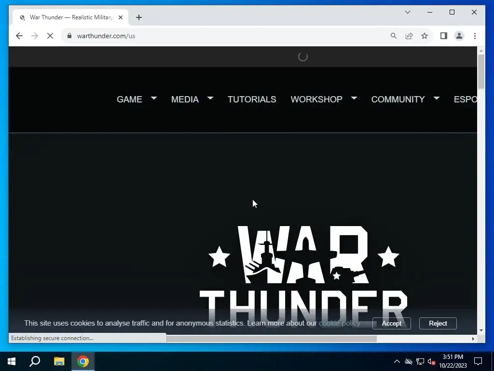Click the vertical scrollbar thumb
Viewport: 494px width, 371px height.
coord(481,71)
